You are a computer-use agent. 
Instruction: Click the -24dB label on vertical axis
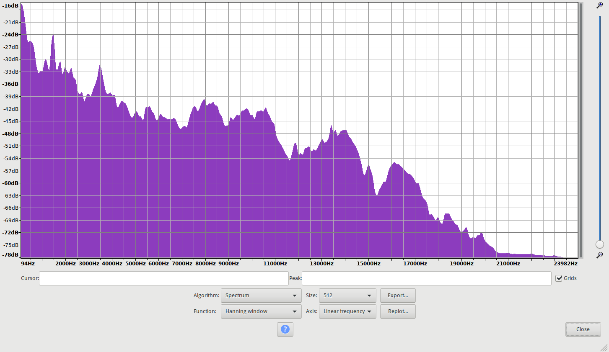pyautogui.click(x=10, y=35)
